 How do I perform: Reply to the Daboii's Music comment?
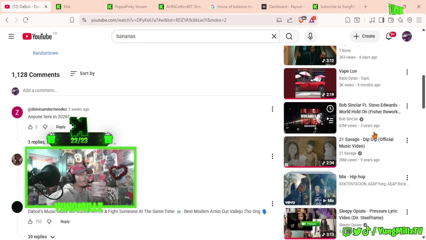coord(65,221)
